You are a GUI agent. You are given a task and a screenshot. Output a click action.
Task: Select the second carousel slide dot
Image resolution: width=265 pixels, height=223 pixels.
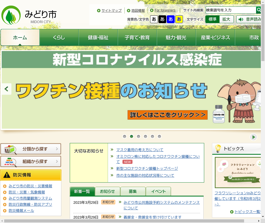(131, 137)
